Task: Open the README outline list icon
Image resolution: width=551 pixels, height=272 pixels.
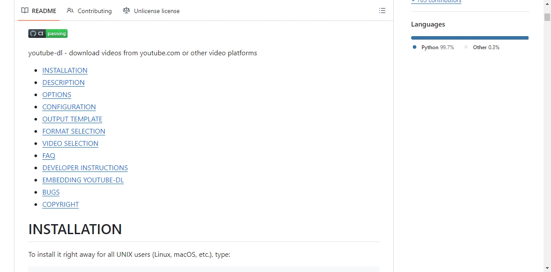Action: [x=382, y=11]
